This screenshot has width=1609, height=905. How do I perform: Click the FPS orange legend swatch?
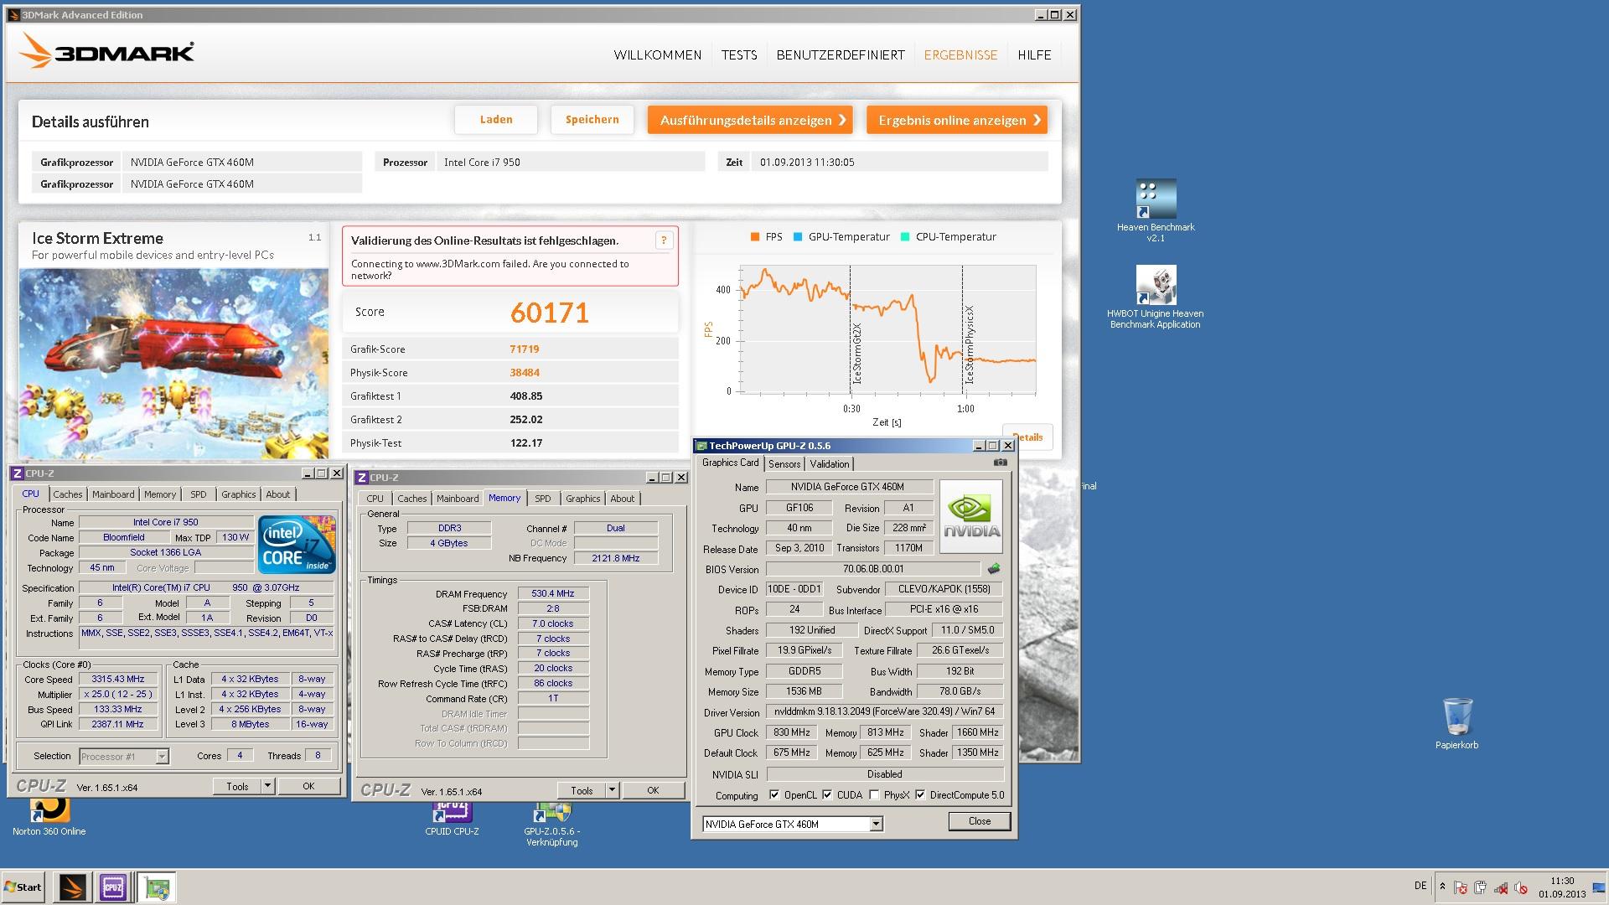pos(755,237)
